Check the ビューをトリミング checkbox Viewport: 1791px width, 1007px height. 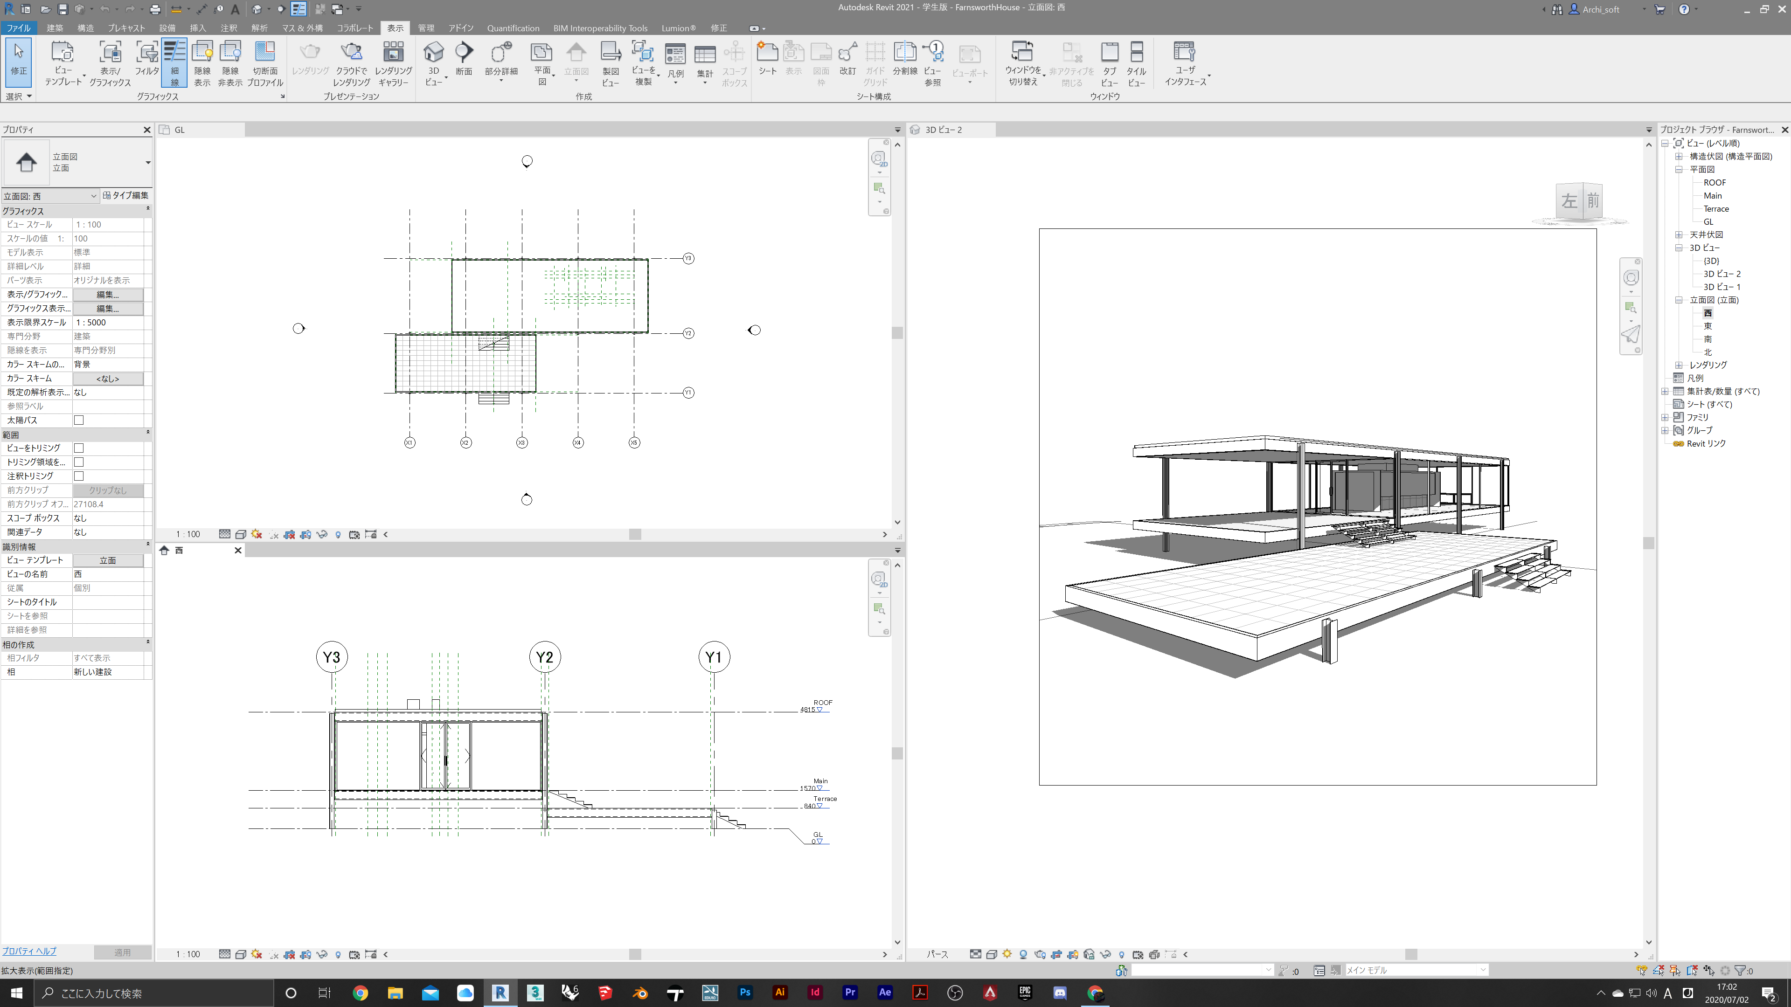click(78, 448)
